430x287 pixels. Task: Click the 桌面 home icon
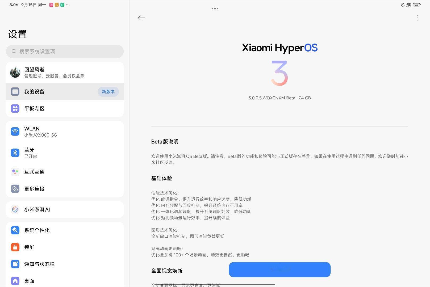click(x=15, y=281)
